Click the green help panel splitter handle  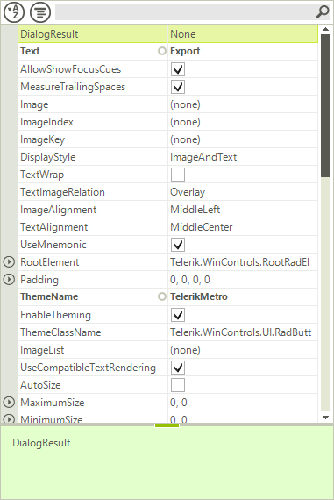click(x=167, y=425)
